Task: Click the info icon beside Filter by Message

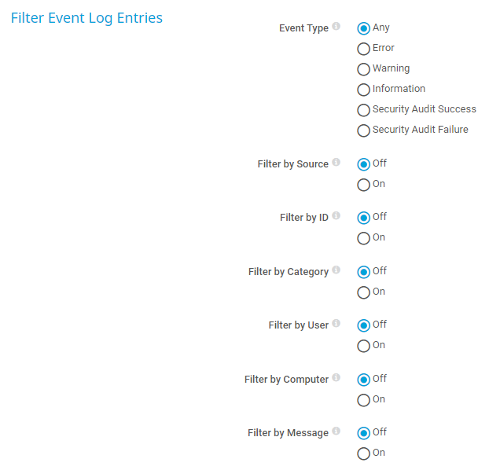Action: (336, 431)
